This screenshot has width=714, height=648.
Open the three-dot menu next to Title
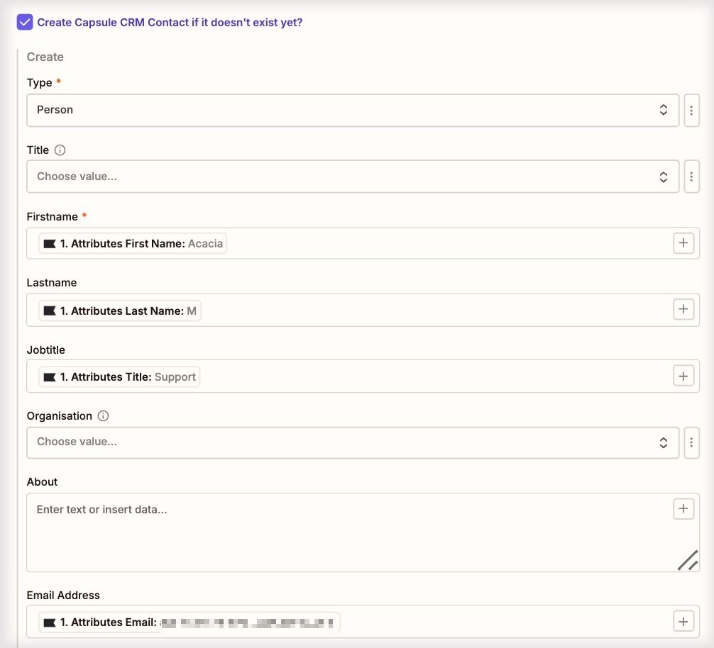click(691, 177)
